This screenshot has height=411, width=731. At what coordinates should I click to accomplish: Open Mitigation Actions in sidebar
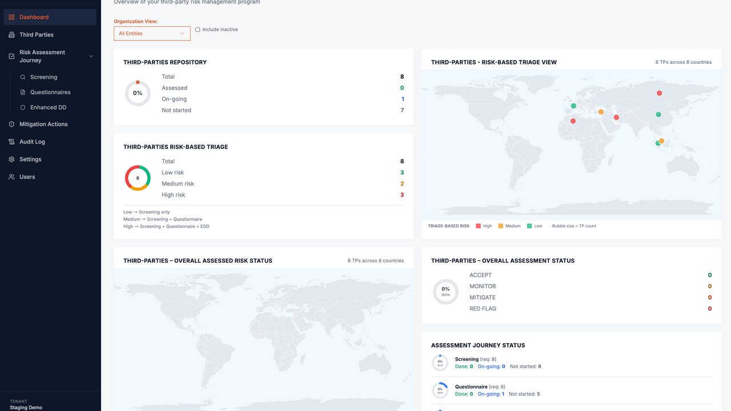(x=50, y=124)
